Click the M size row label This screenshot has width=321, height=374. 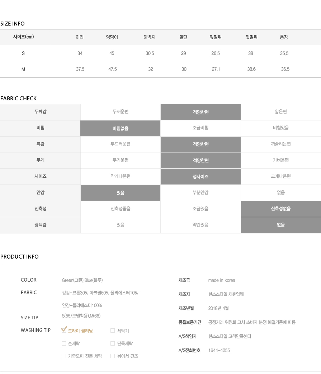pos(23,69)
